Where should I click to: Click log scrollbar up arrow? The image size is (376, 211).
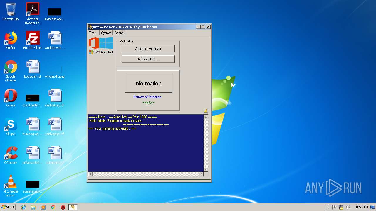[206, 117]
